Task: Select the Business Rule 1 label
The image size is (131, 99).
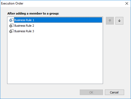Action: pyautogui.click(x=24, y=20)
